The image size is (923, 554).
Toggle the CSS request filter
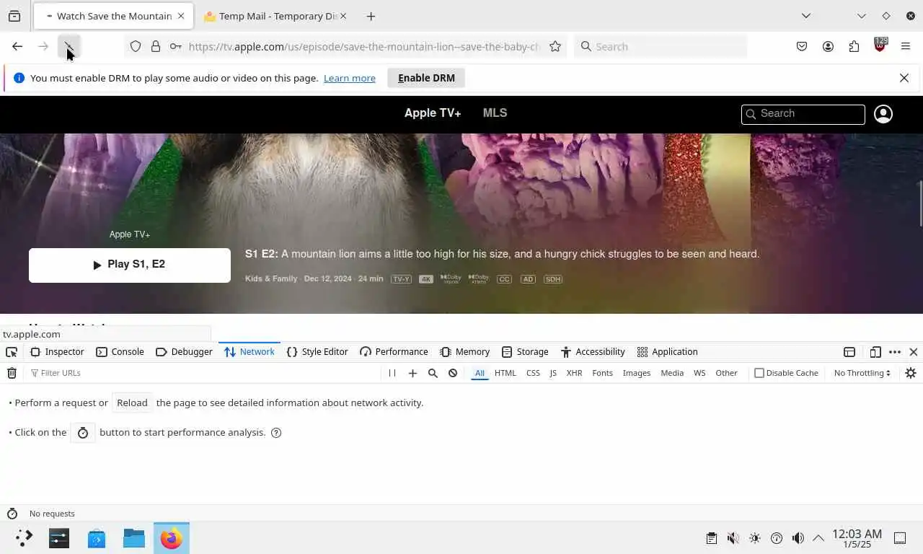533,373
